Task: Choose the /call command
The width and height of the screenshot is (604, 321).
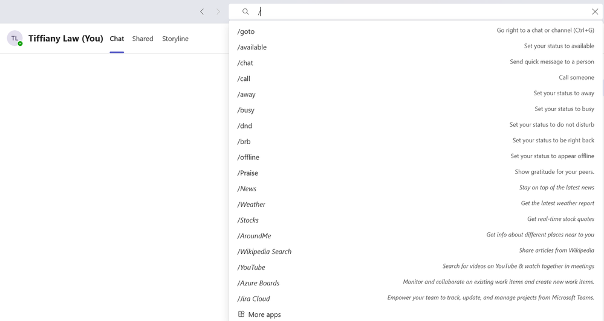Action: click(416, 78)
